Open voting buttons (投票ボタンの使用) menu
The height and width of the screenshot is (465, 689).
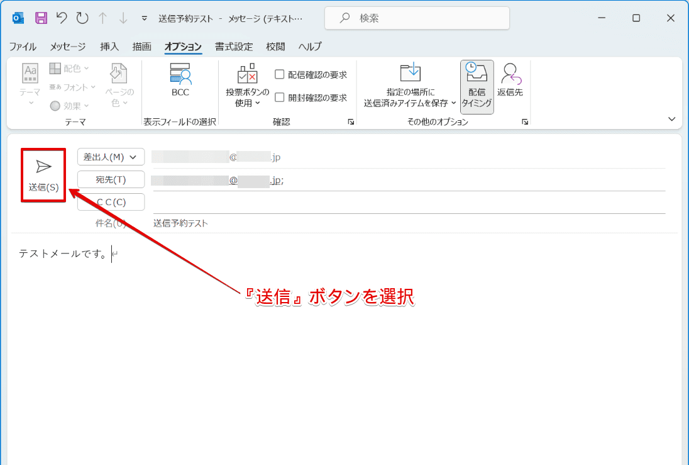pos(247,87)
